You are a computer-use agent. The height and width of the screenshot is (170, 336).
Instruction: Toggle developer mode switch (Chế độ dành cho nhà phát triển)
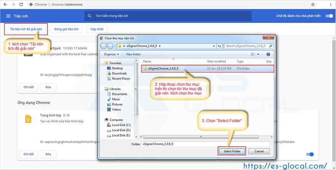coord(329,16)
